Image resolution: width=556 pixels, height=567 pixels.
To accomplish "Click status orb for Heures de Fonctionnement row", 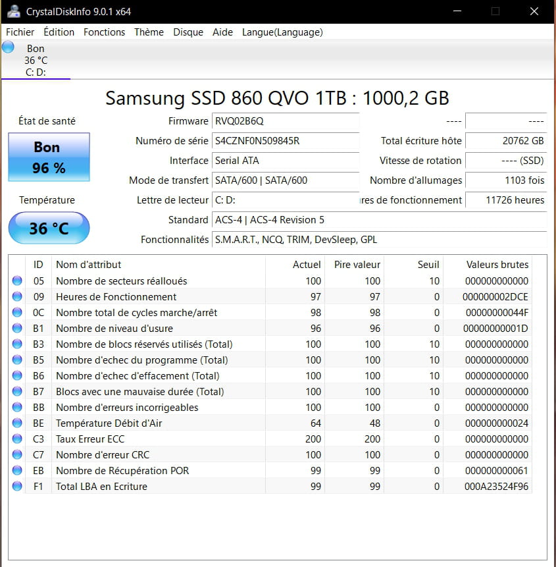I will [x=17, y=296].
